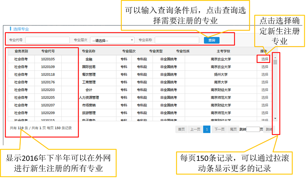Focus the 专业名称 text field
306x179 pixels.
(x=177, y=40)
